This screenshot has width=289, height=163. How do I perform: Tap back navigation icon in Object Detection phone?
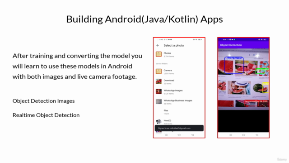tap(257, 135)
